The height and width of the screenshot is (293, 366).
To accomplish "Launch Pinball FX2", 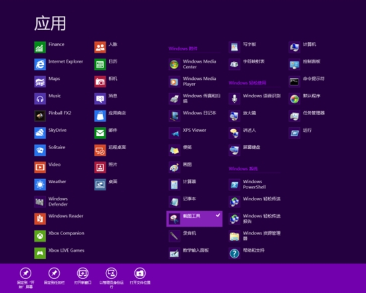I will (x=53, y=116).
